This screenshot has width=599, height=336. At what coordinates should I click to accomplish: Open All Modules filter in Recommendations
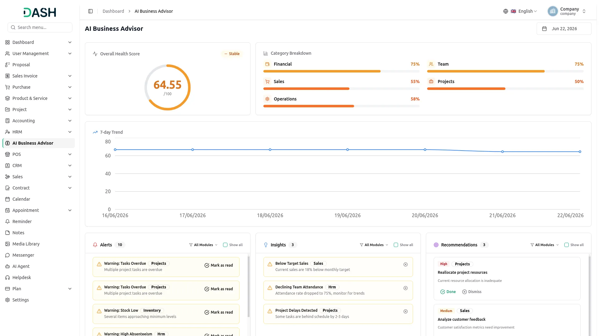[x=545, y=245]
